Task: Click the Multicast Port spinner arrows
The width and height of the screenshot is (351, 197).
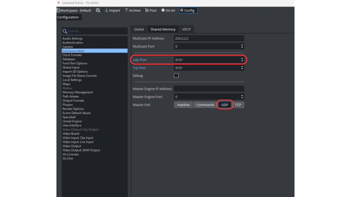Action: click(x=242, y=47)
